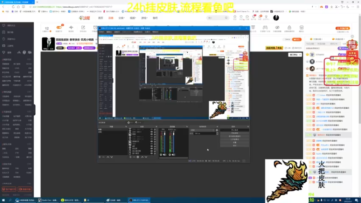This screenshot has height=203, width=361.
Task: Open lock icon in streamer toolbar
Action: (x=289, y=28)
